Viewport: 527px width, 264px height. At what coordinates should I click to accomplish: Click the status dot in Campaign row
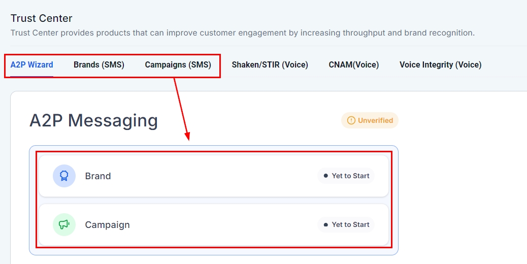325,224
